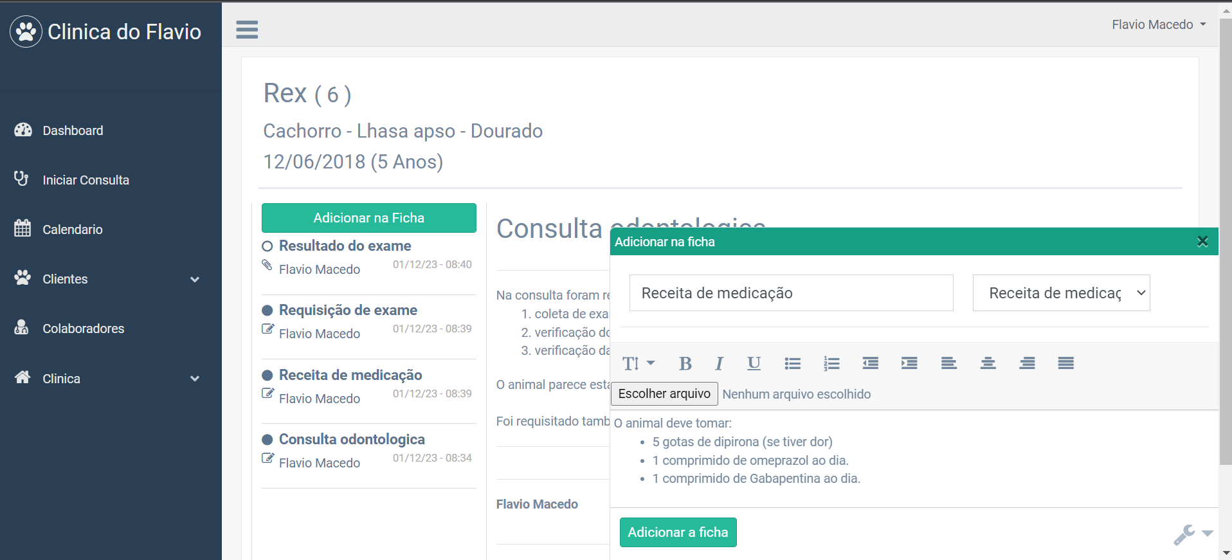Click the Receita de medicação title field
The image size is (1232, 560).
(791, 293)
